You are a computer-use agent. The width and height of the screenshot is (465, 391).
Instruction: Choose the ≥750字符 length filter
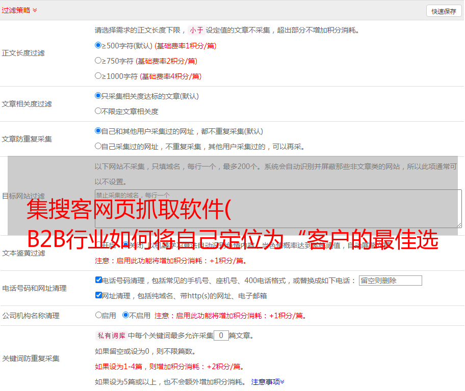pyautogui.click(x=98, y=61)
